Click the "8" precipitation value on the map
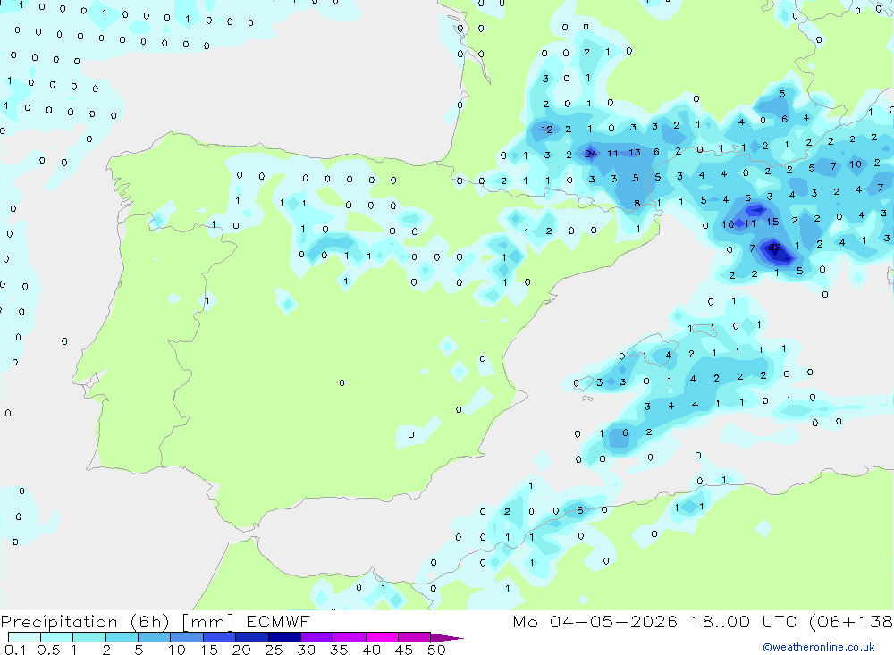 [x=637, y=204]
